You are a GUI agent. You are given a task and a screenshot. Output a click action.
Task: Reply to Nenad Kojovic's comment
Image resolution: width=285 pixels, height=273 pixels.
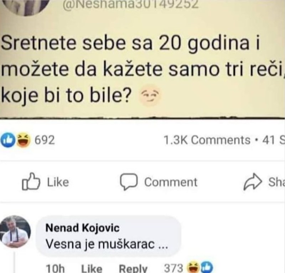(x=133, y=268)
